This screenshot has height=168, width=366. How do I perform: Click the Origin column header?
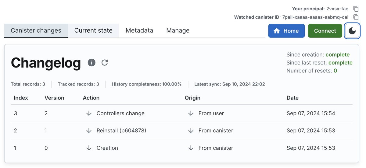(x=192, y=98)
